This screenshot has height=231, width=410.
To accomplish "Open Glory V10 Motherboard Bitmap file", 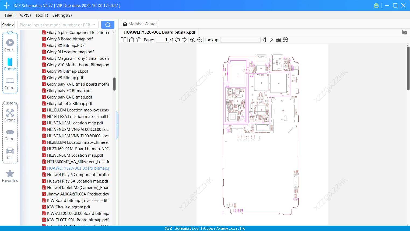I will tap(78, 65).
